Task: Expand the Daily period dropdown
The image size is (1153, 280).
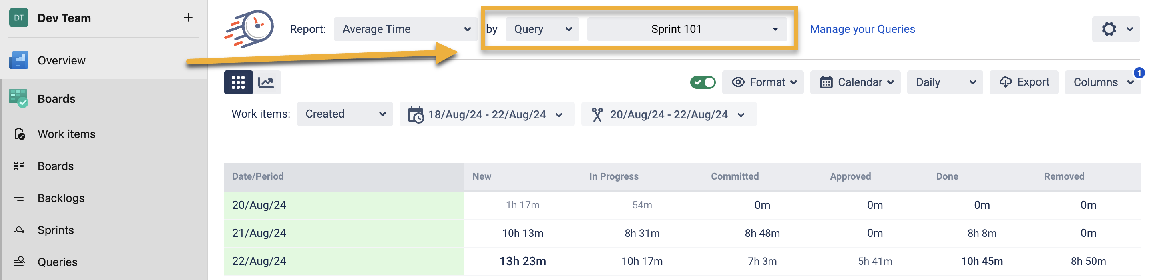Action: point(944,82)
